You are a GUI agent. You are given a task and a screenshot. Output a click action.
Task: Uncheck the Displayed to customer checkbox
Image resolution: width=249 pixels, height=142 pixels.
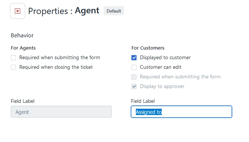pyautogui.click(x=134, y=58)
